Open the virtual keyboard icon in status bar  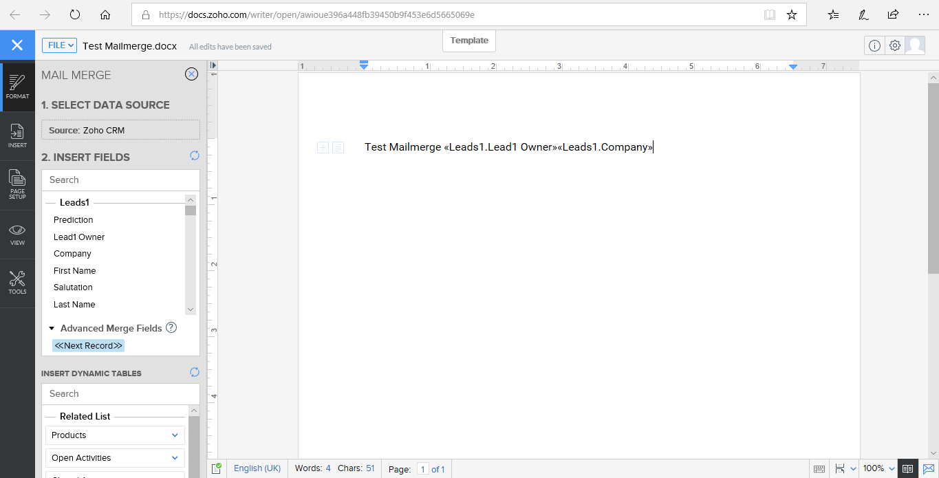click(819, 469)
